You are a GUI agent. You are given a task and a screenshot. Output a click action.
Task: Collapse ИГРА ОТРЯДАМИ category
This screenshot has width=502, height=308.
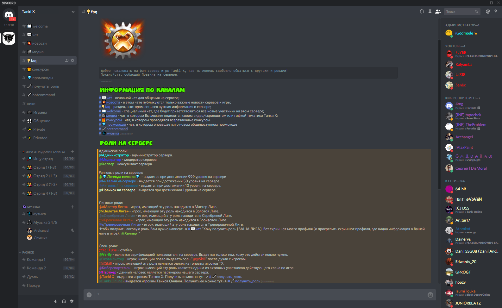44,152
